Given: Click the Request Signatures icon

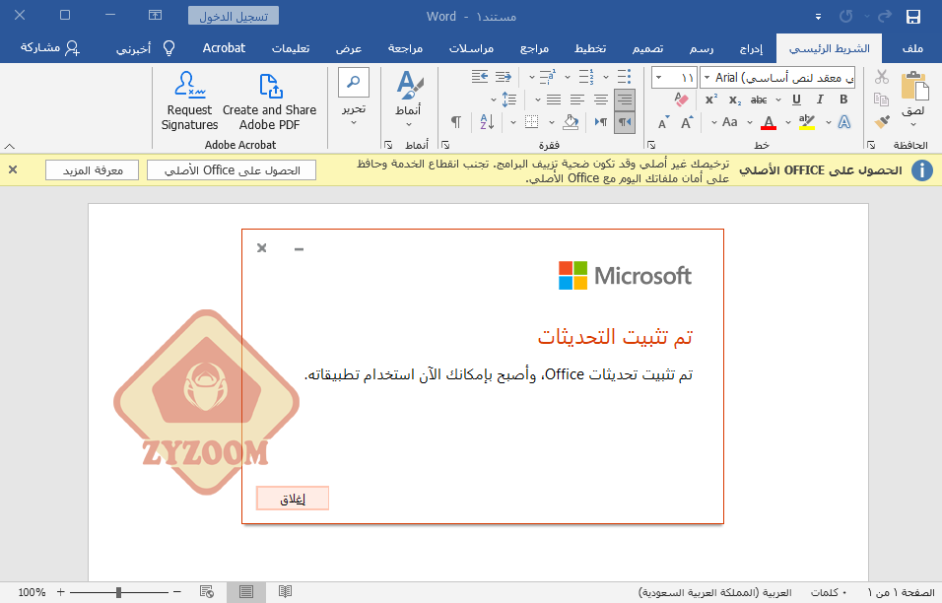Looking at the screenshot, I should tap(189, 100).
